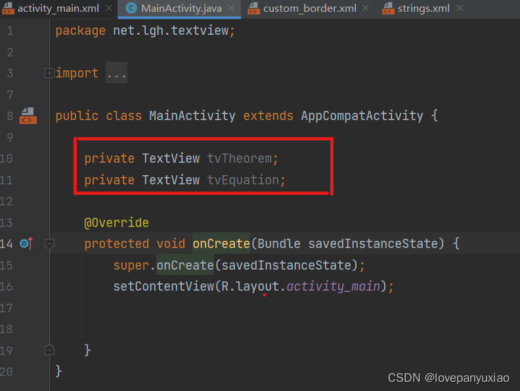Click line number 1 in the gutter

10,31
